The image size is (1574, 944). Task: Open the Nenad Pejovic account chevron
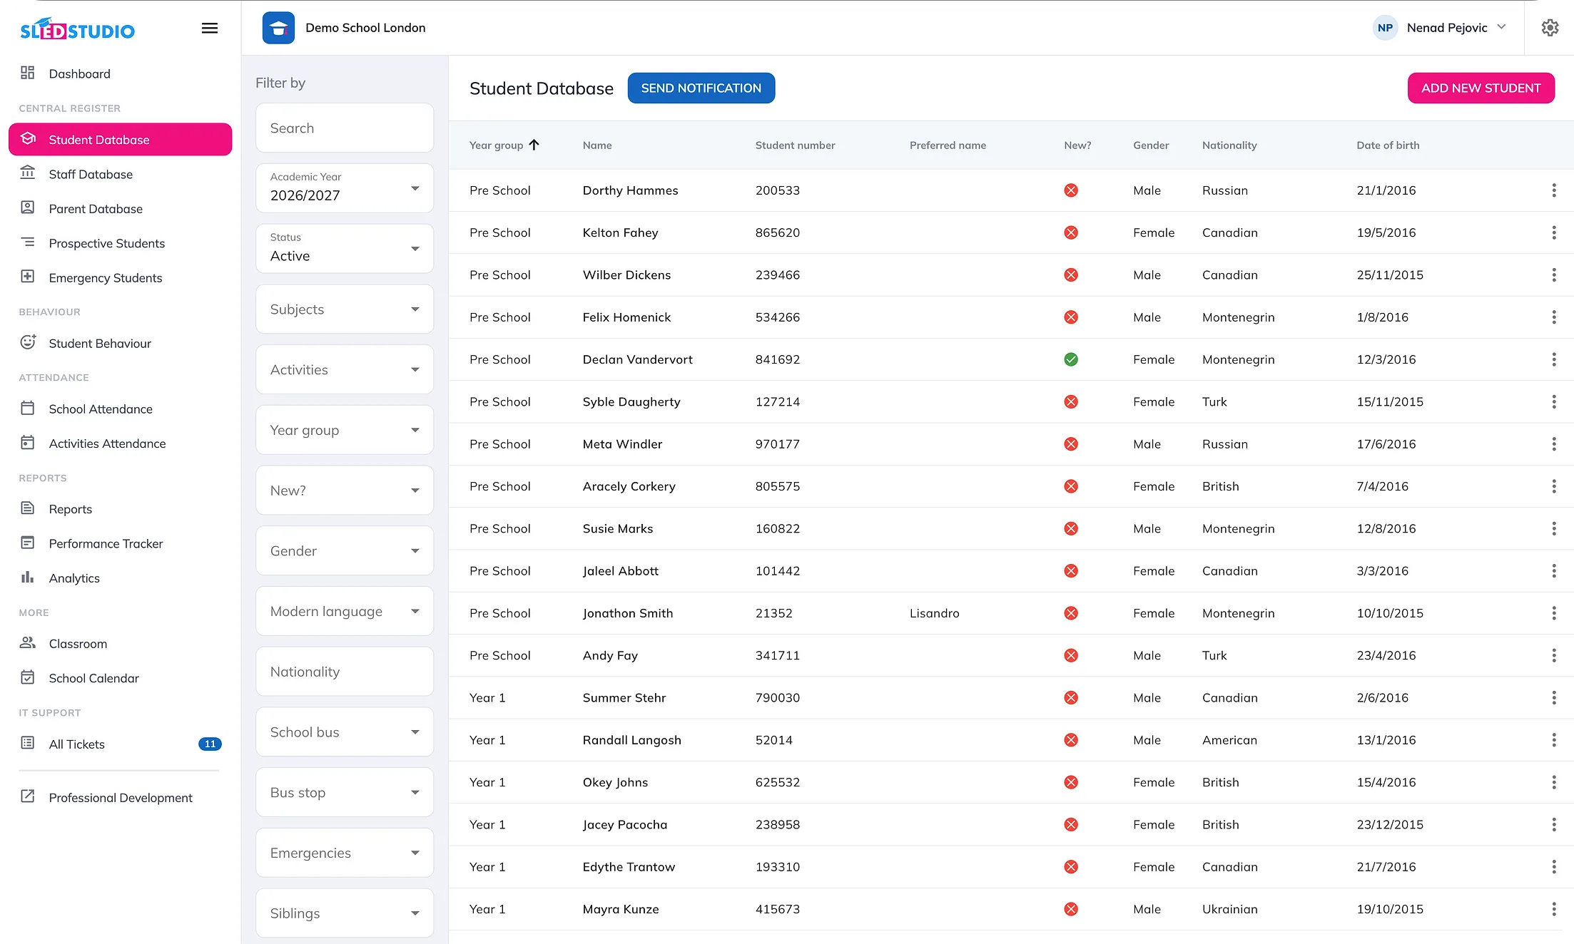(x=1502, y=27)
